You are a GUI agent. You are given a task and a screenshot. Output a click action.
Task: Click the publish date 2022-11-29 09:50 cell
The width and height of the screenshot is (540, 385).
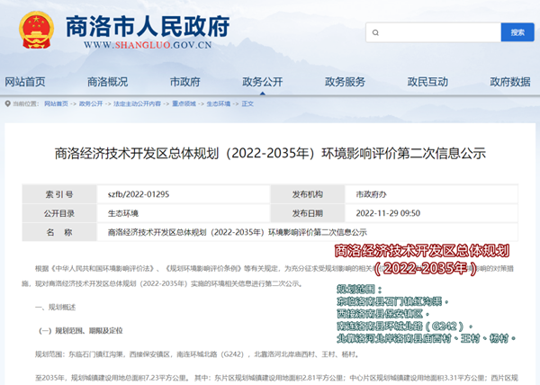tap(389, 214)
